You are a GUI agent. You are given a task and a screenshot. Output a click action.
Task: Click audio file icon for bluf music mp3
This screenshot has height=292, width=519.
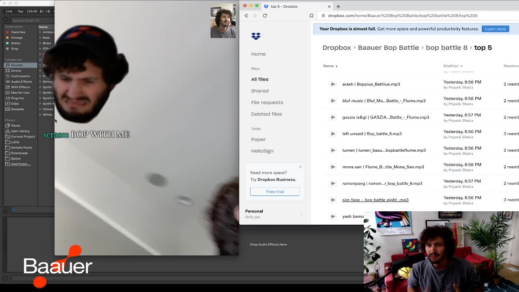333,101
